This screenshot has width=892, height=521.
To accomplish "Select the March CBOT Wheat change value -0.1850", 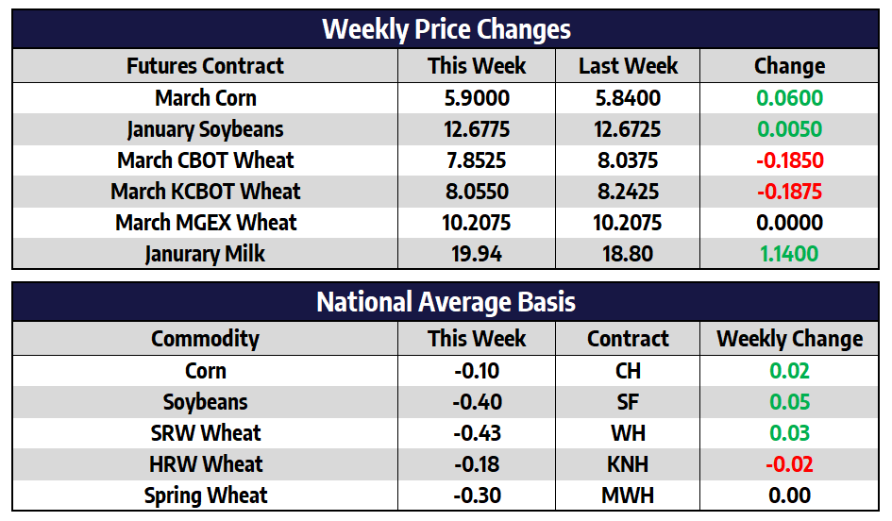I will coord(789,160).
